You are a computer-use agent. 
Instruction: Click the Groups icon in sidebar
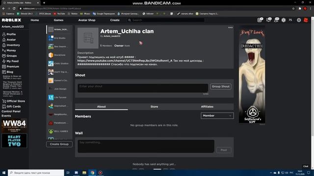[x=4, y=56]
